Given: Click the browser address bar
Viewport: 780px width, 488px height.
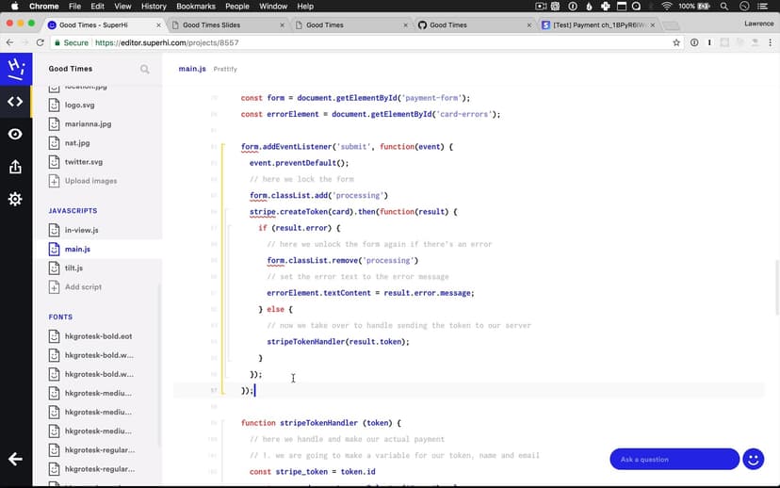Looking at the screenshot, I should [x=377, y=42].
